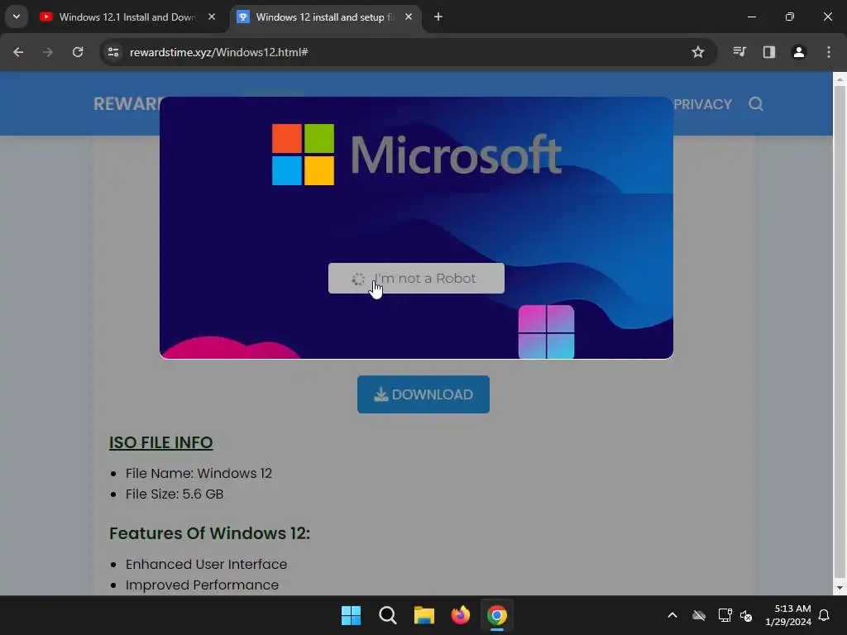The image size is (847, 635).
Task: Click the I'm not a Robot button
Action: pos(417,279)
